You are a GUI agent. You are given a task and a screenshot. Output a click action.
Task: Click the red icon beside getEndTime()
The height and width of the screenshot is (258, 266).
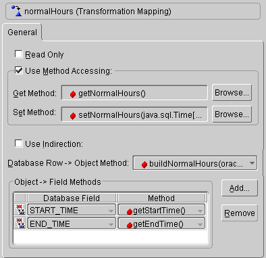pos(130,225)
